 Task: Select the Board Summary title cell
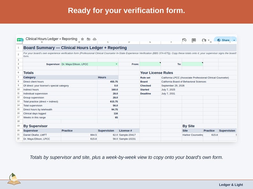130,48
